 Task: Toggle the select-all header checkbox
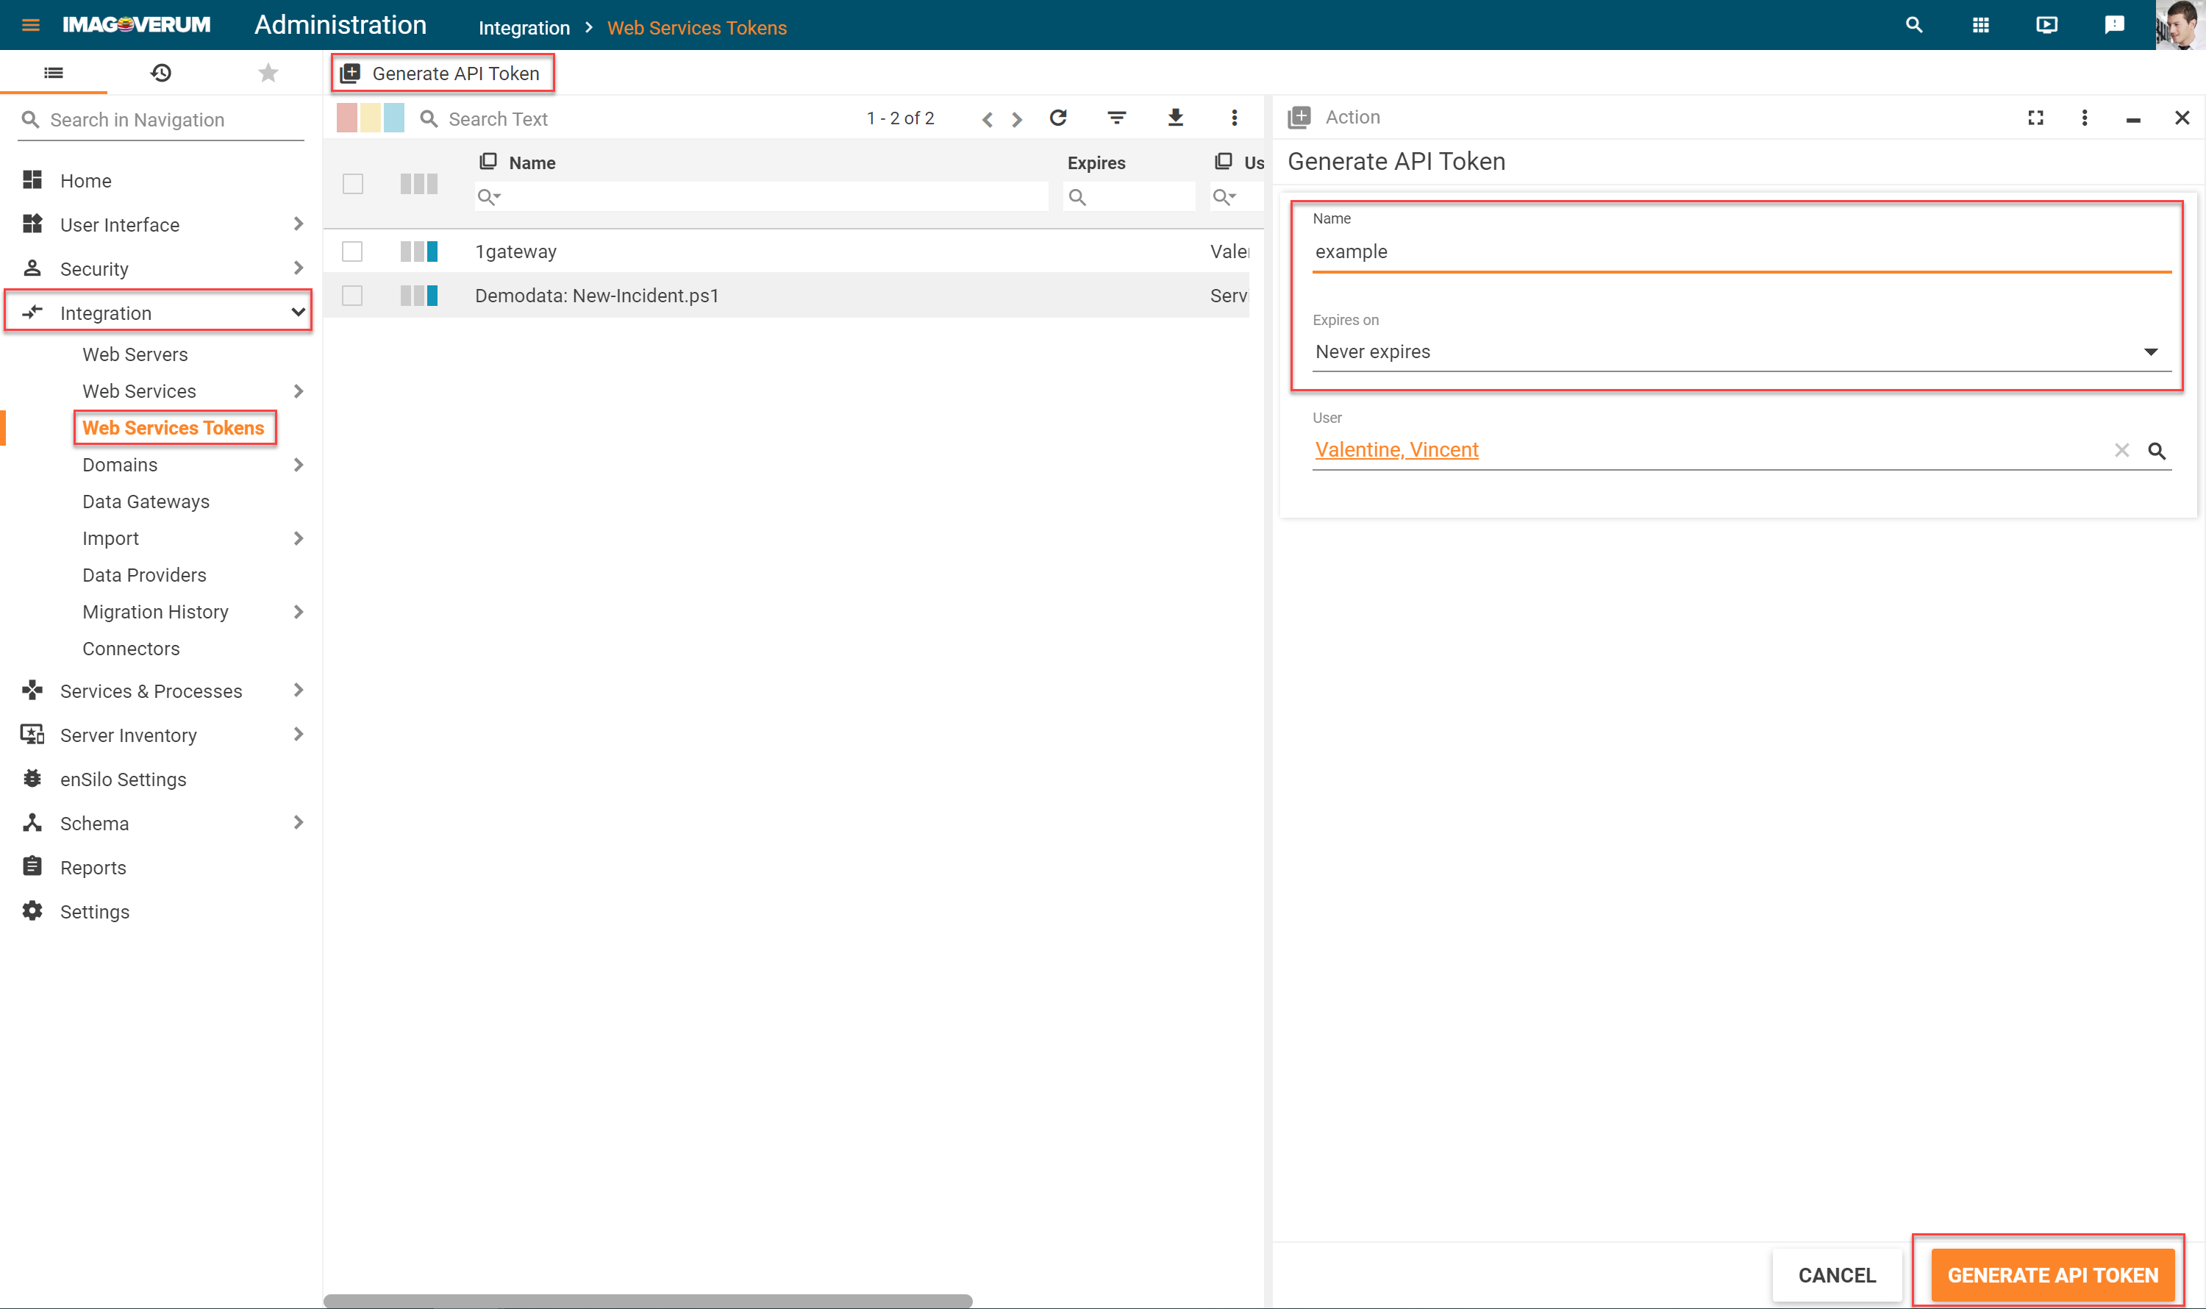point(352,183)
